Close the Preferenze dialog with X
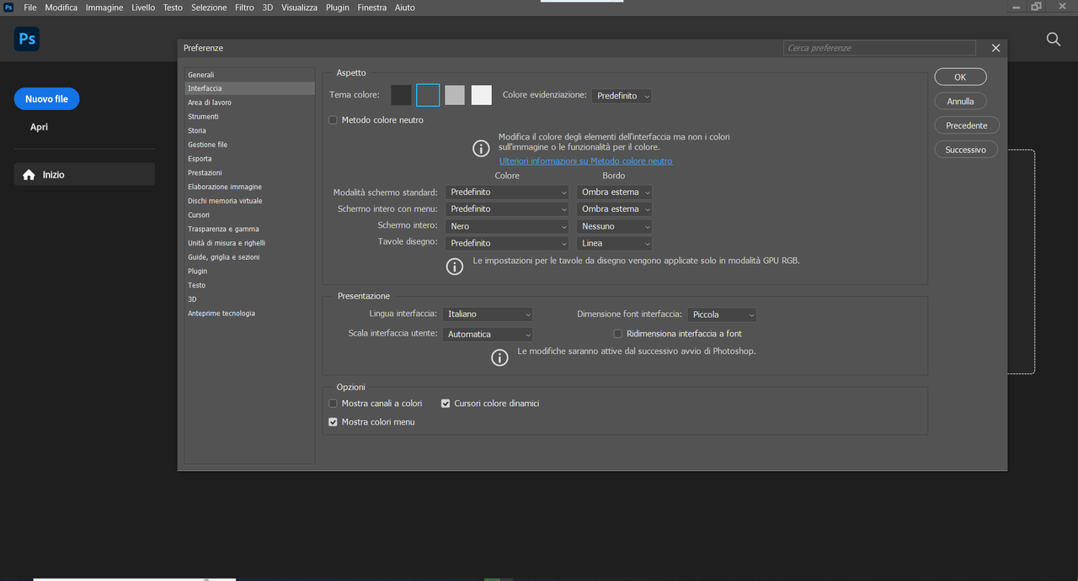Screen dimensions: 1078x581 (995, 48)
